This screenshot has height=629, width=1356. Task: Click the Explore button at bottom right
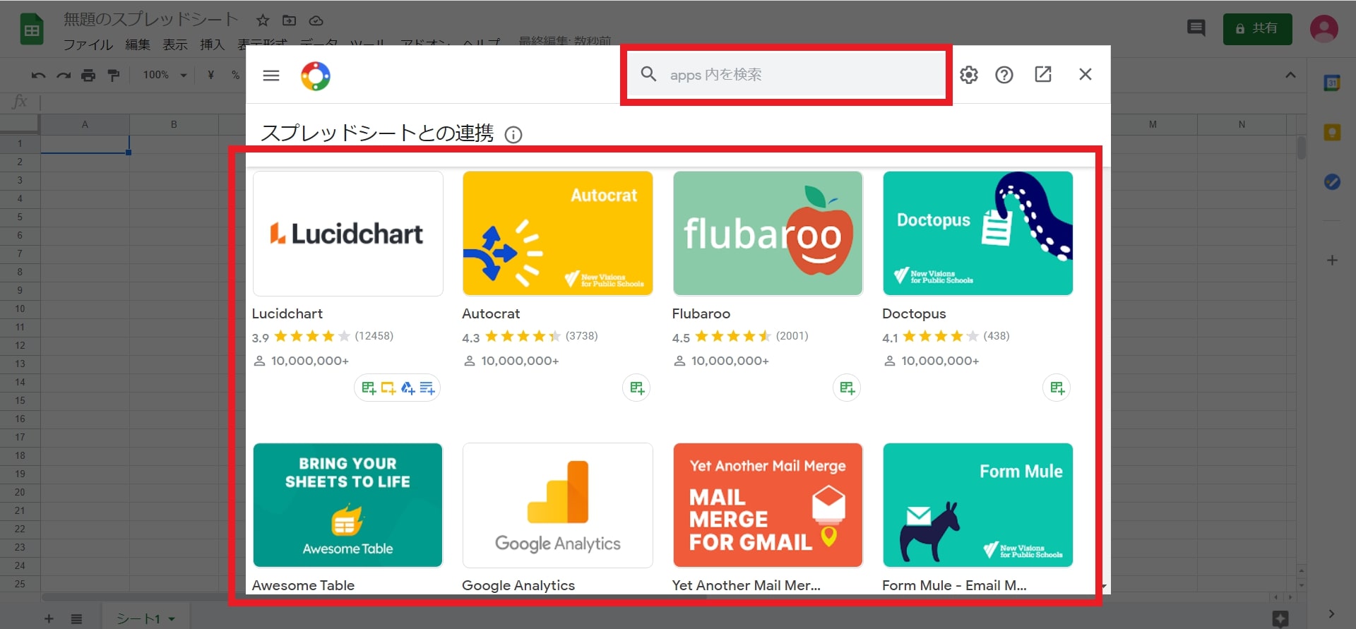click(1280, 619)
